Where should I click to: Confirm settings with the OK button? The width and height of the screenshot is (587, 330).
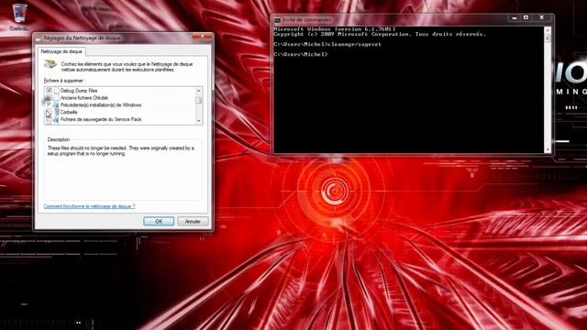(x=159, y=221)
